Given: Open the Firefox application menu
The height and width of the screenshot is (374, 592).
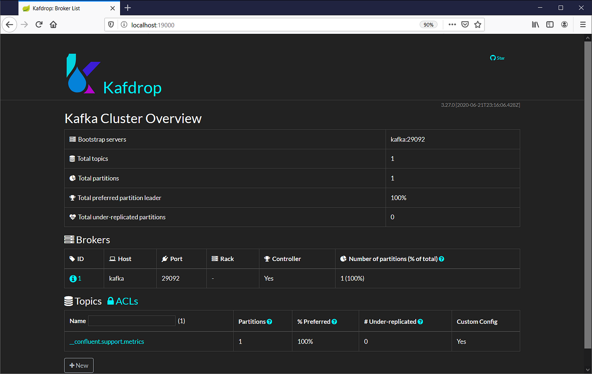Looking at the screenshot, I should tap(583, 25).
